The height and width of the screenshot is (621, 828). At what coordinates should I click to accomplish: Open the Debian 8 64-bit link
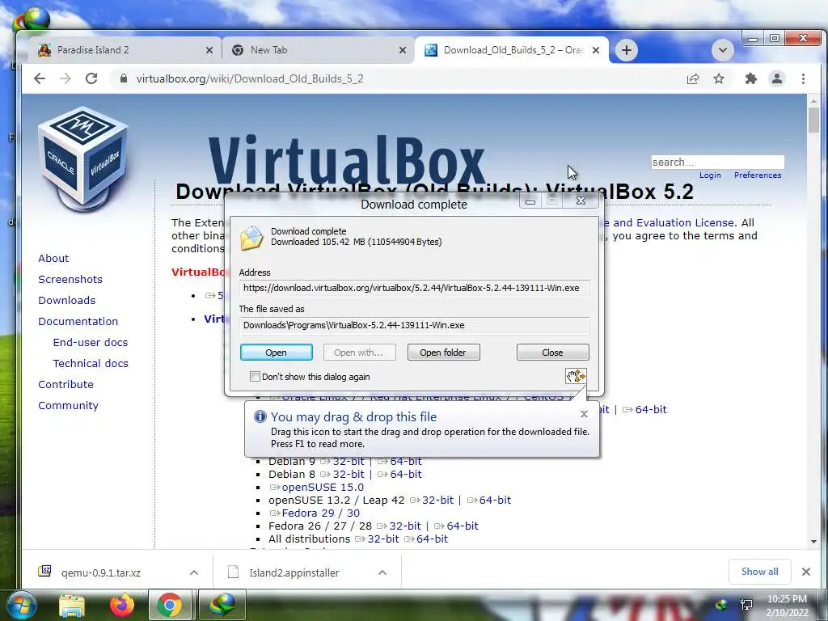pyautogui.click(x=406, y=474)
